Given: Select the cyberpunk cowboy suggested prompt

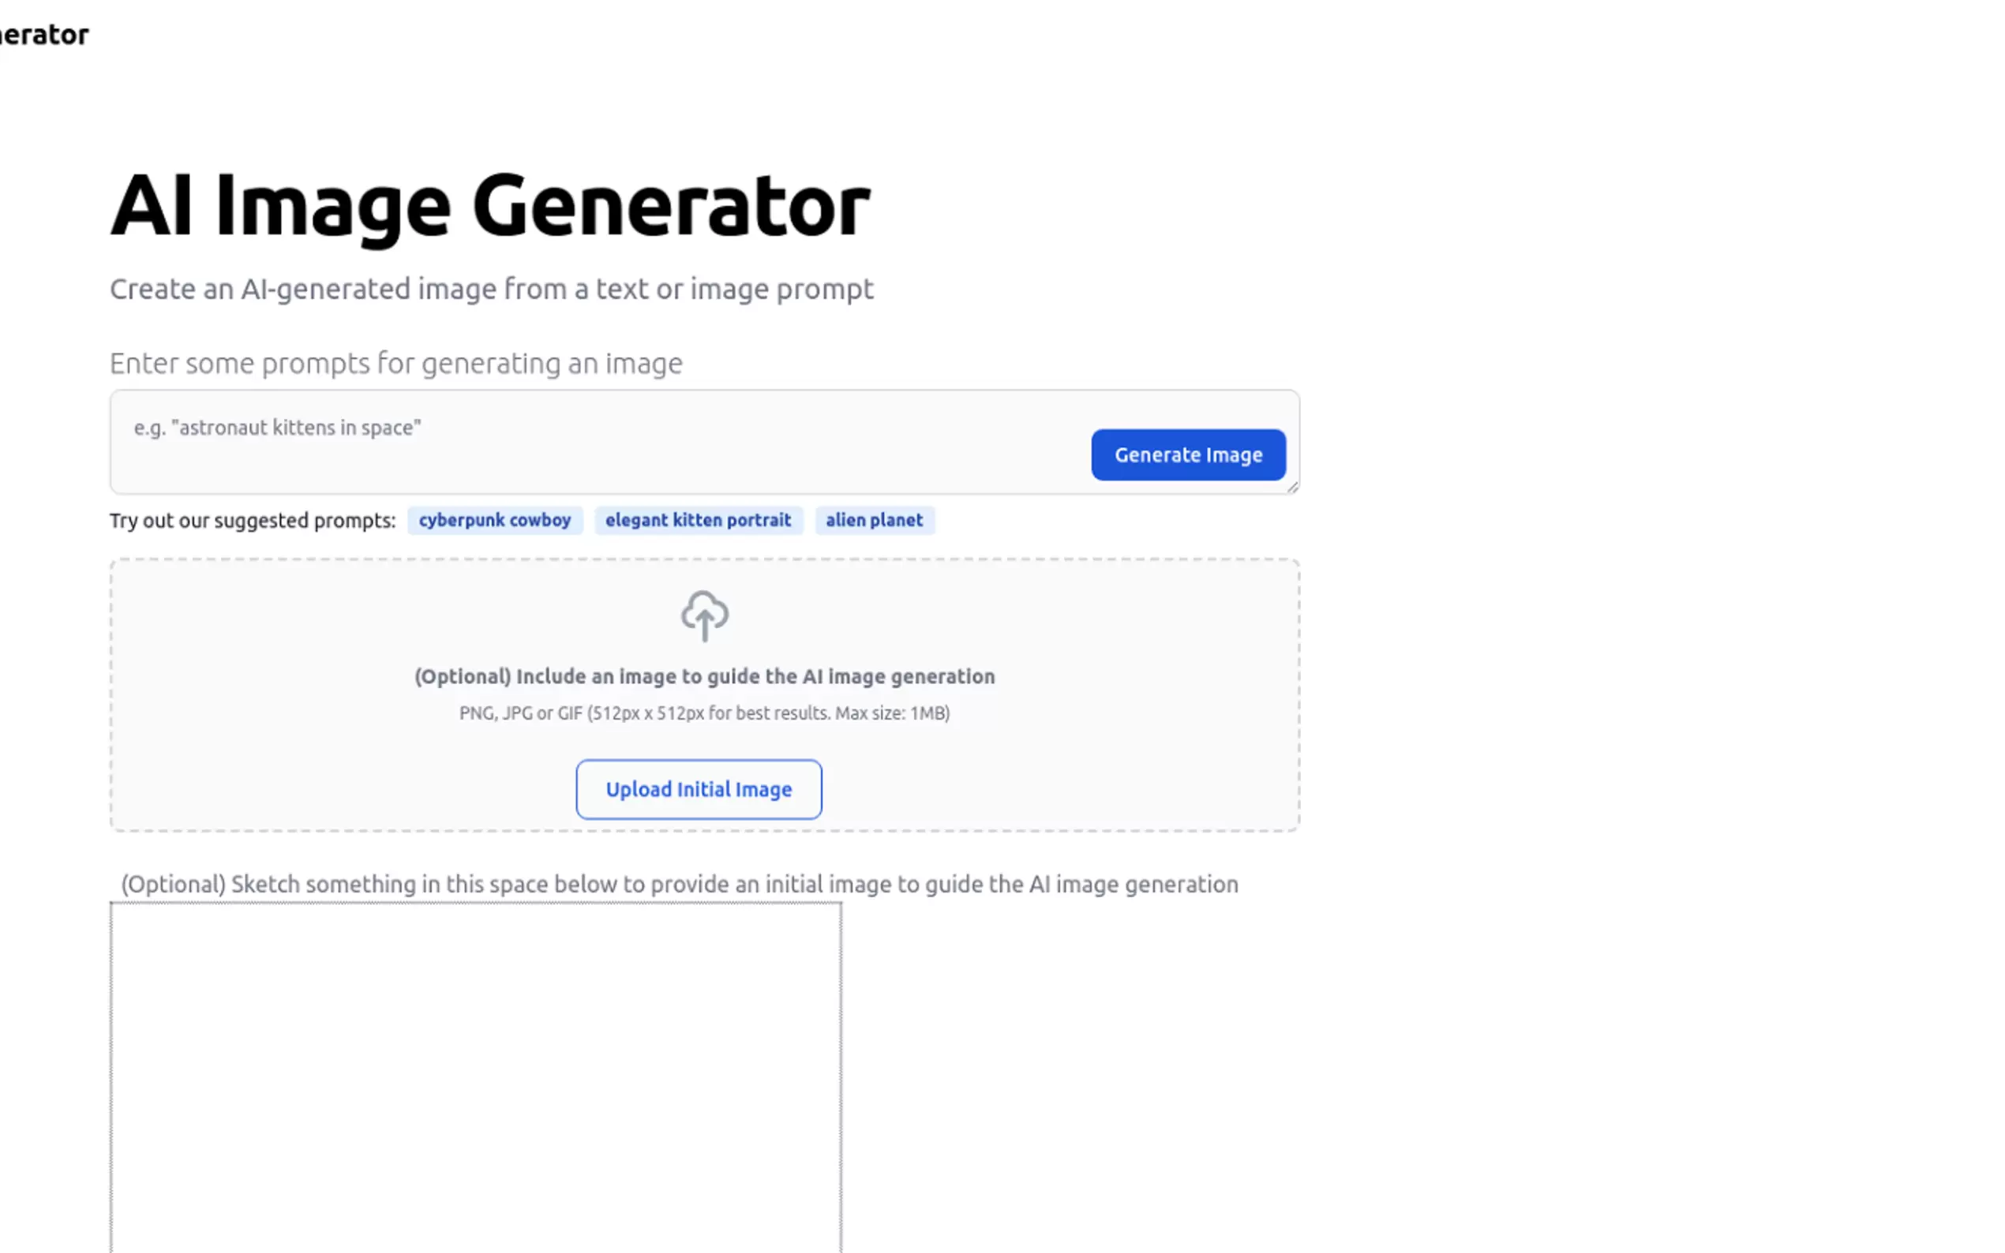Looking at the screenshot, I should [495, 521].
